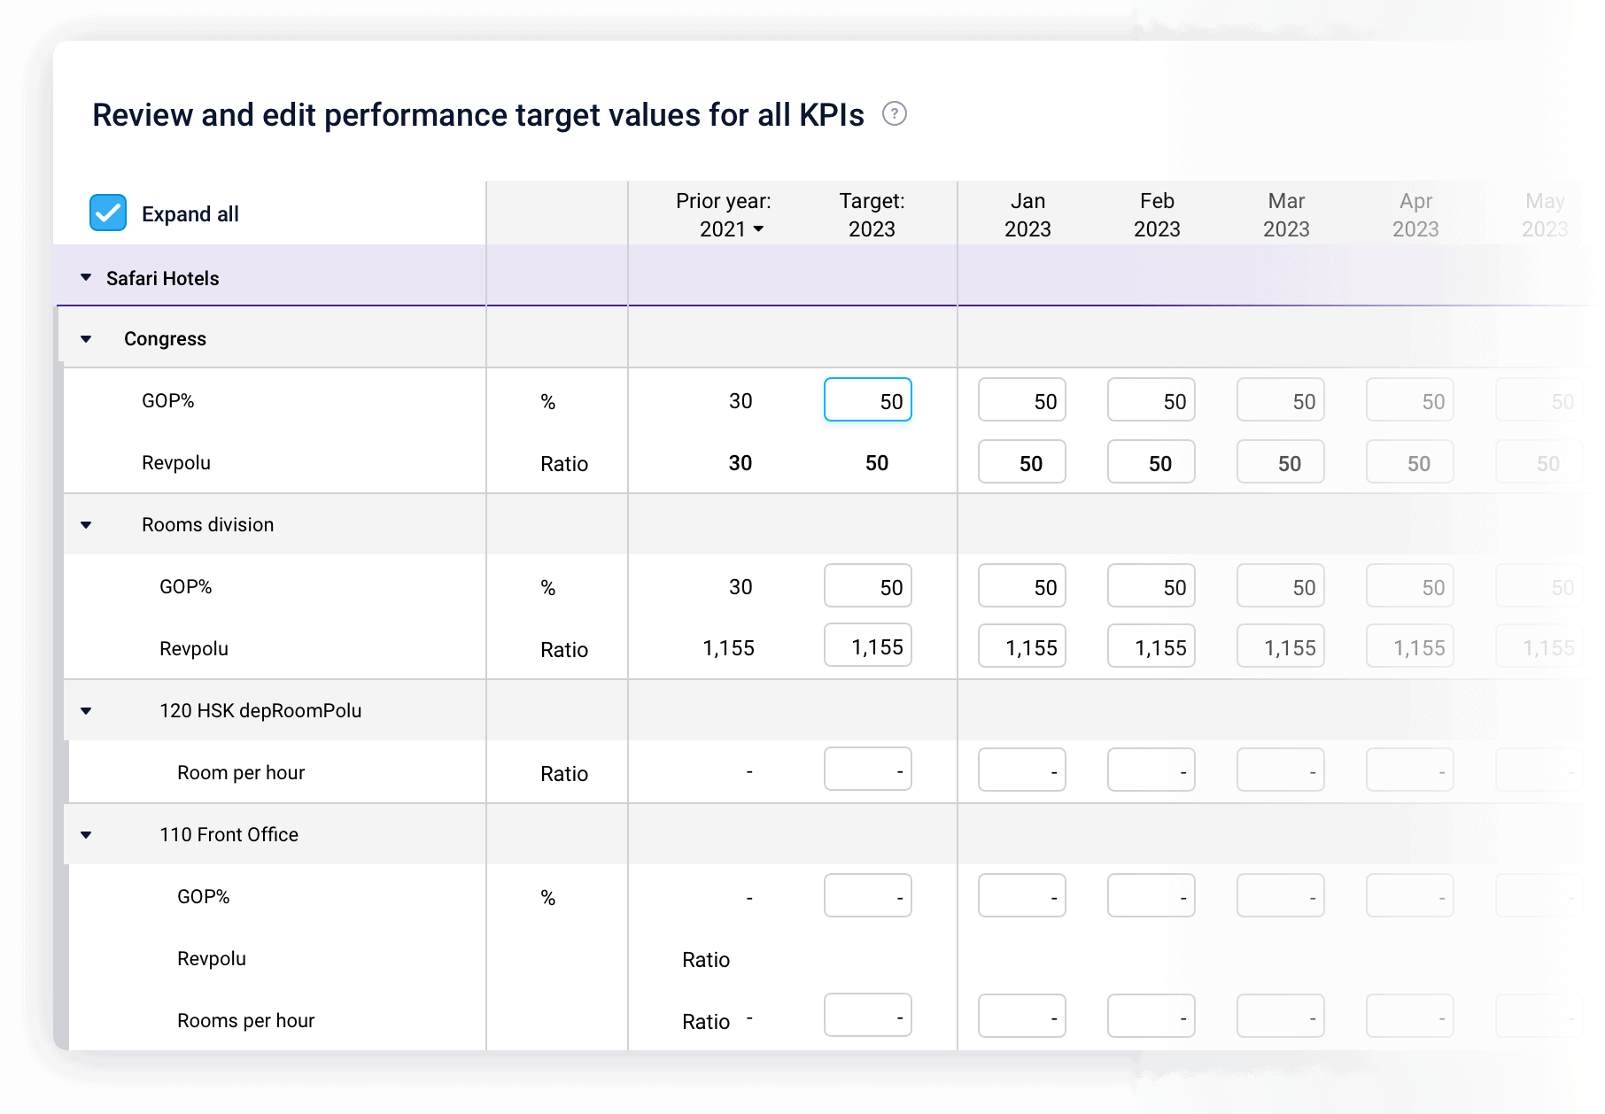Collapse the Rooms division section
This screenshot has height=1114, width=1605.
point(86,525)
